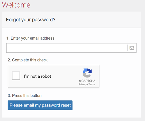Open the reCAPTCHA Privacy link

pyautogui.click(x=83, y=84)
